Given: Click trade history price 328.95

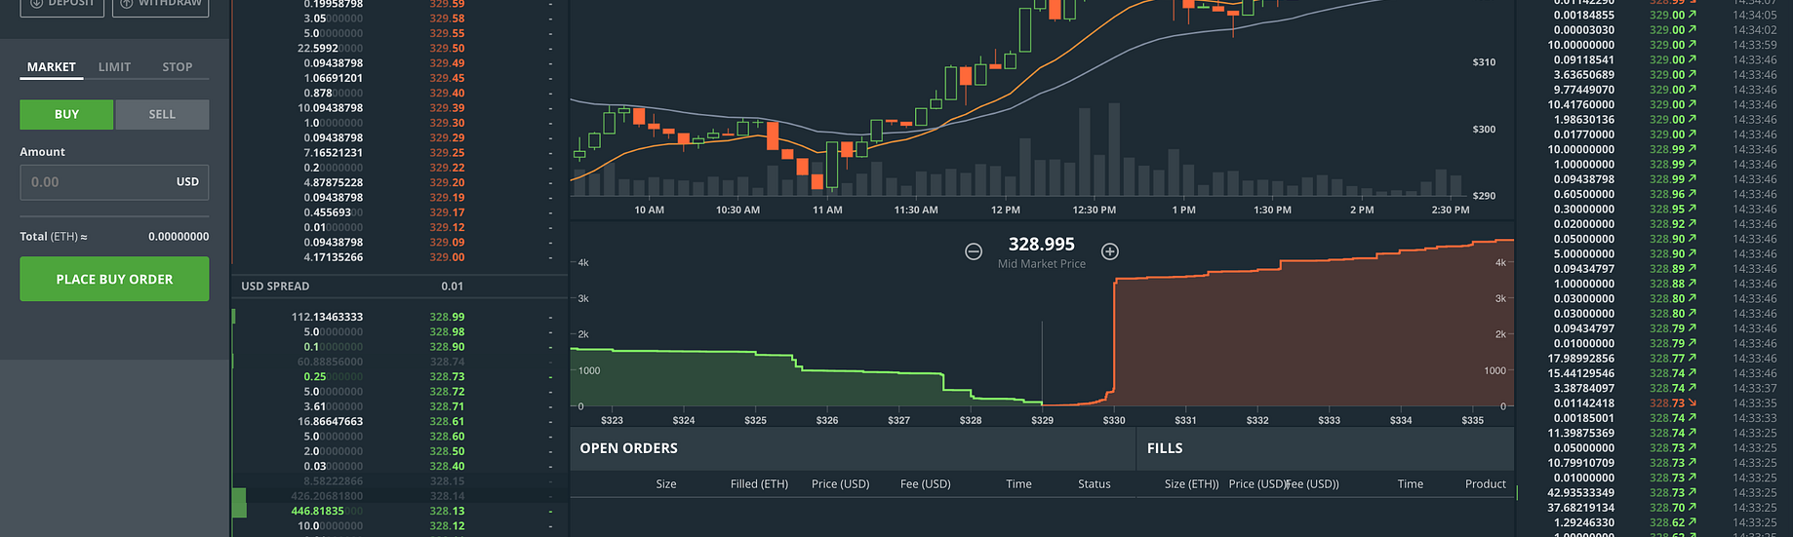Looking at the screenshot, I should 1667,209.
